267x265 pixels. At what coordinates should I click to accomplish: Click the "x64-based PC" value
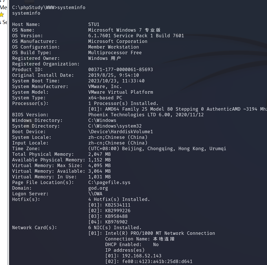(x=105, y=98)
